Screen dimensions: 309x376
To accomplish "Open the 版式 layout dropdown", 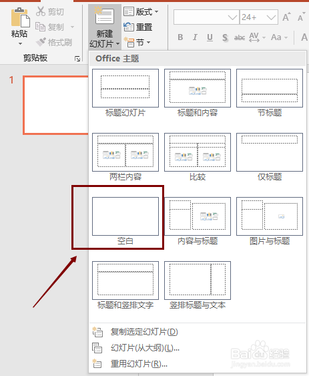I will [141, 11].
